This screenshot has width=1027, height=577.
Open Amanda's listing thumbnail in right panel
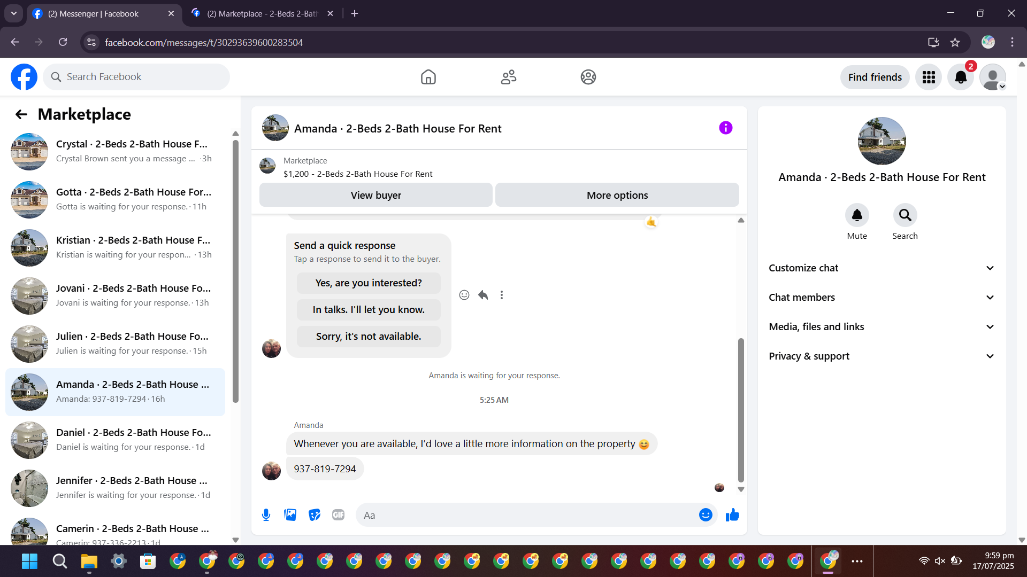pyautogui.click(x=882, y=141)
